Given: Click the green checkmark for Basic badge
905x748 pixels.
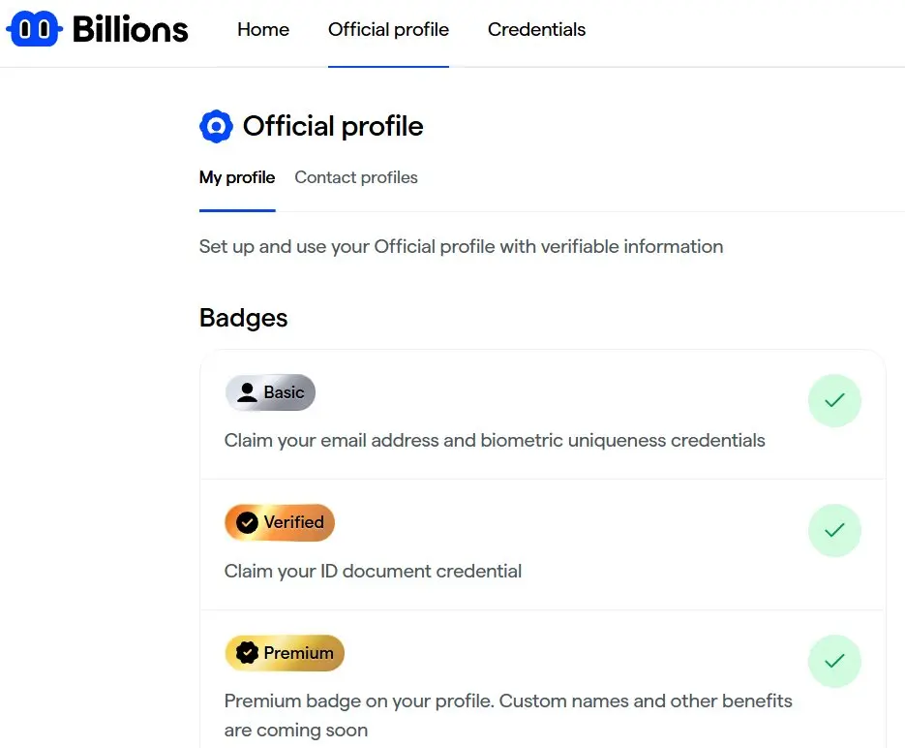Looking at the screenshot, I should 834,400.
